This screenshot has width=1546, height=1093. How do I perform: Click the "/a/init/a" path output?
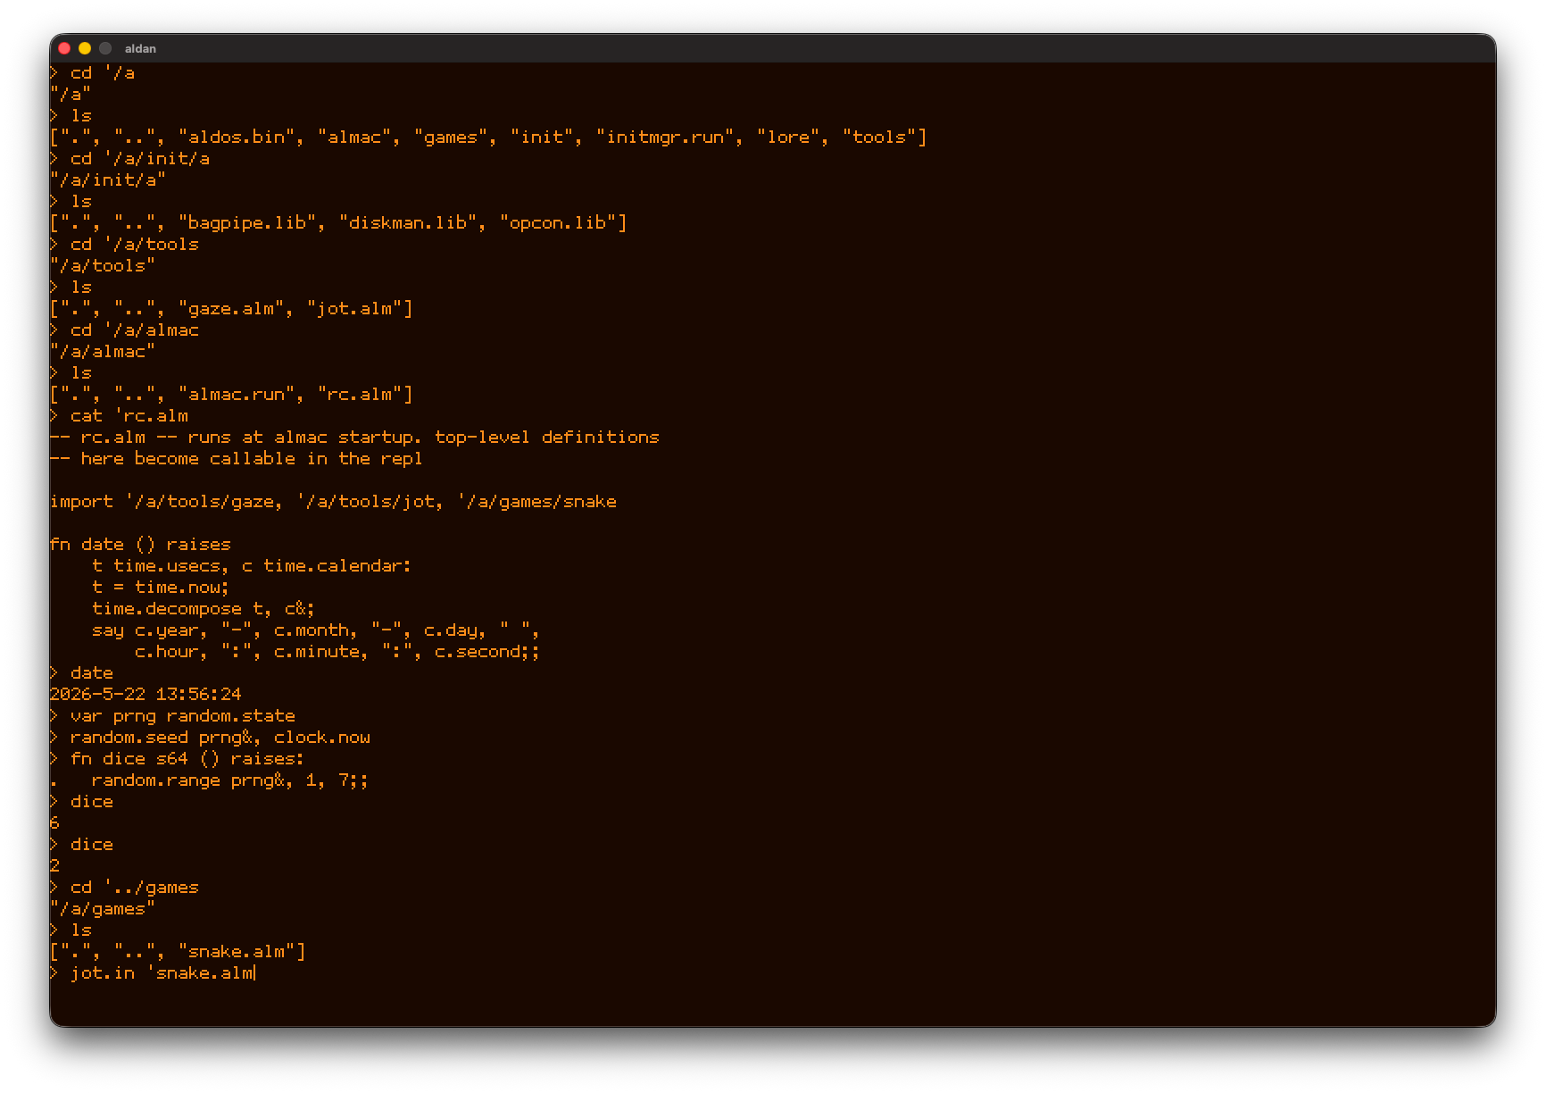tap(108, 179)
